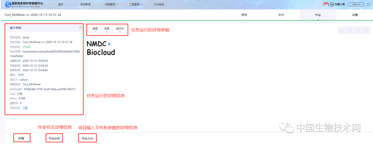
Task: Go to 首页 in the top navigation
Action: tap(61, 4)
